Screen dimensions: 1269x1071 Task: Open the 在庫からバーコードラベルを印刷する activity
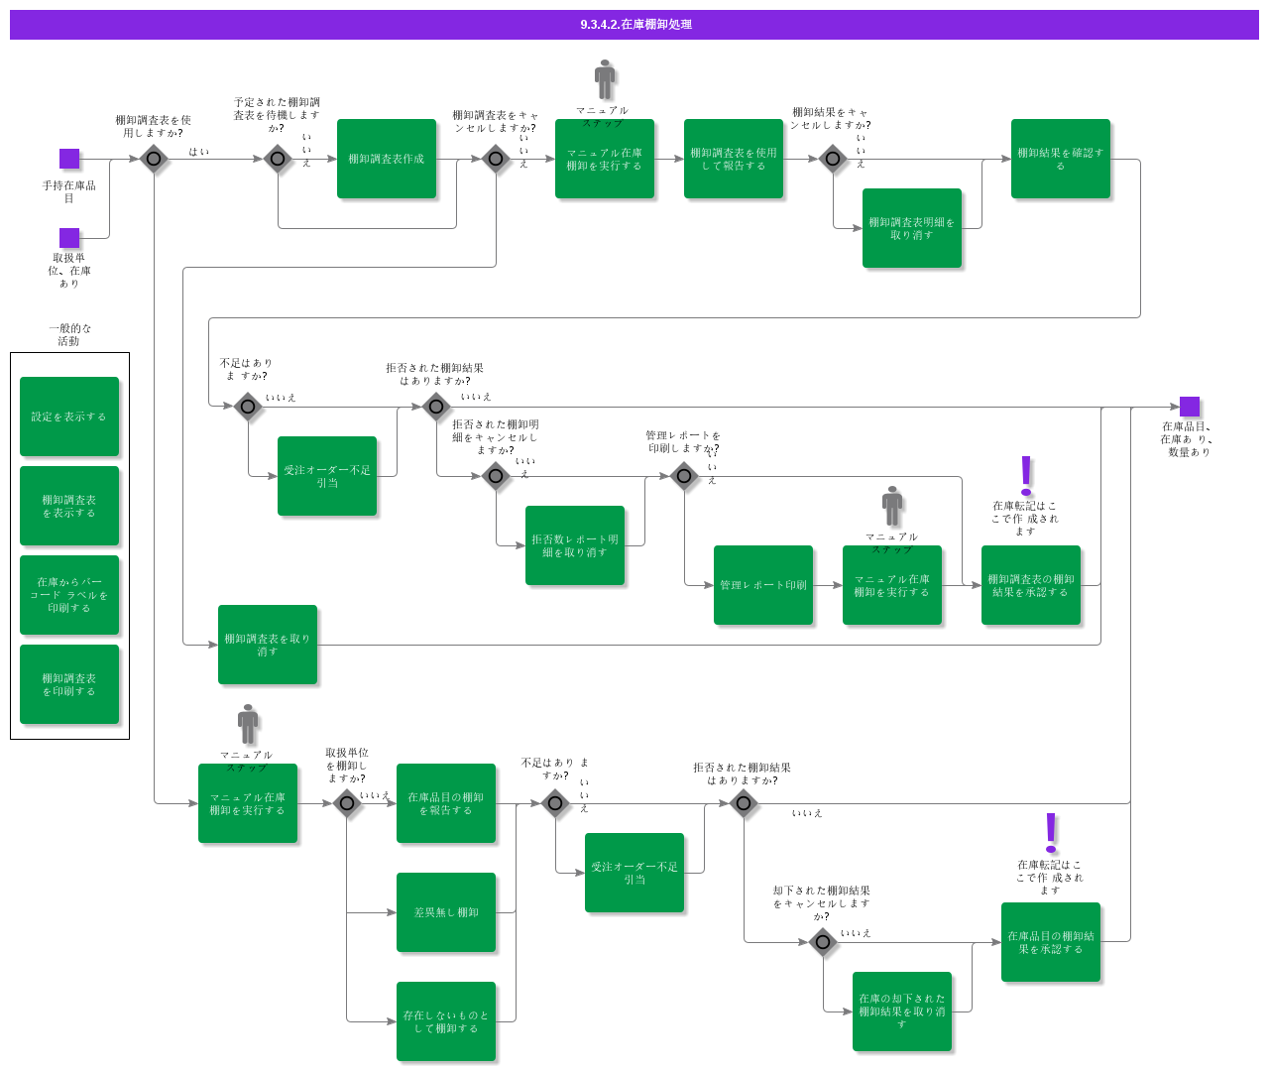(x=69, y=595)
